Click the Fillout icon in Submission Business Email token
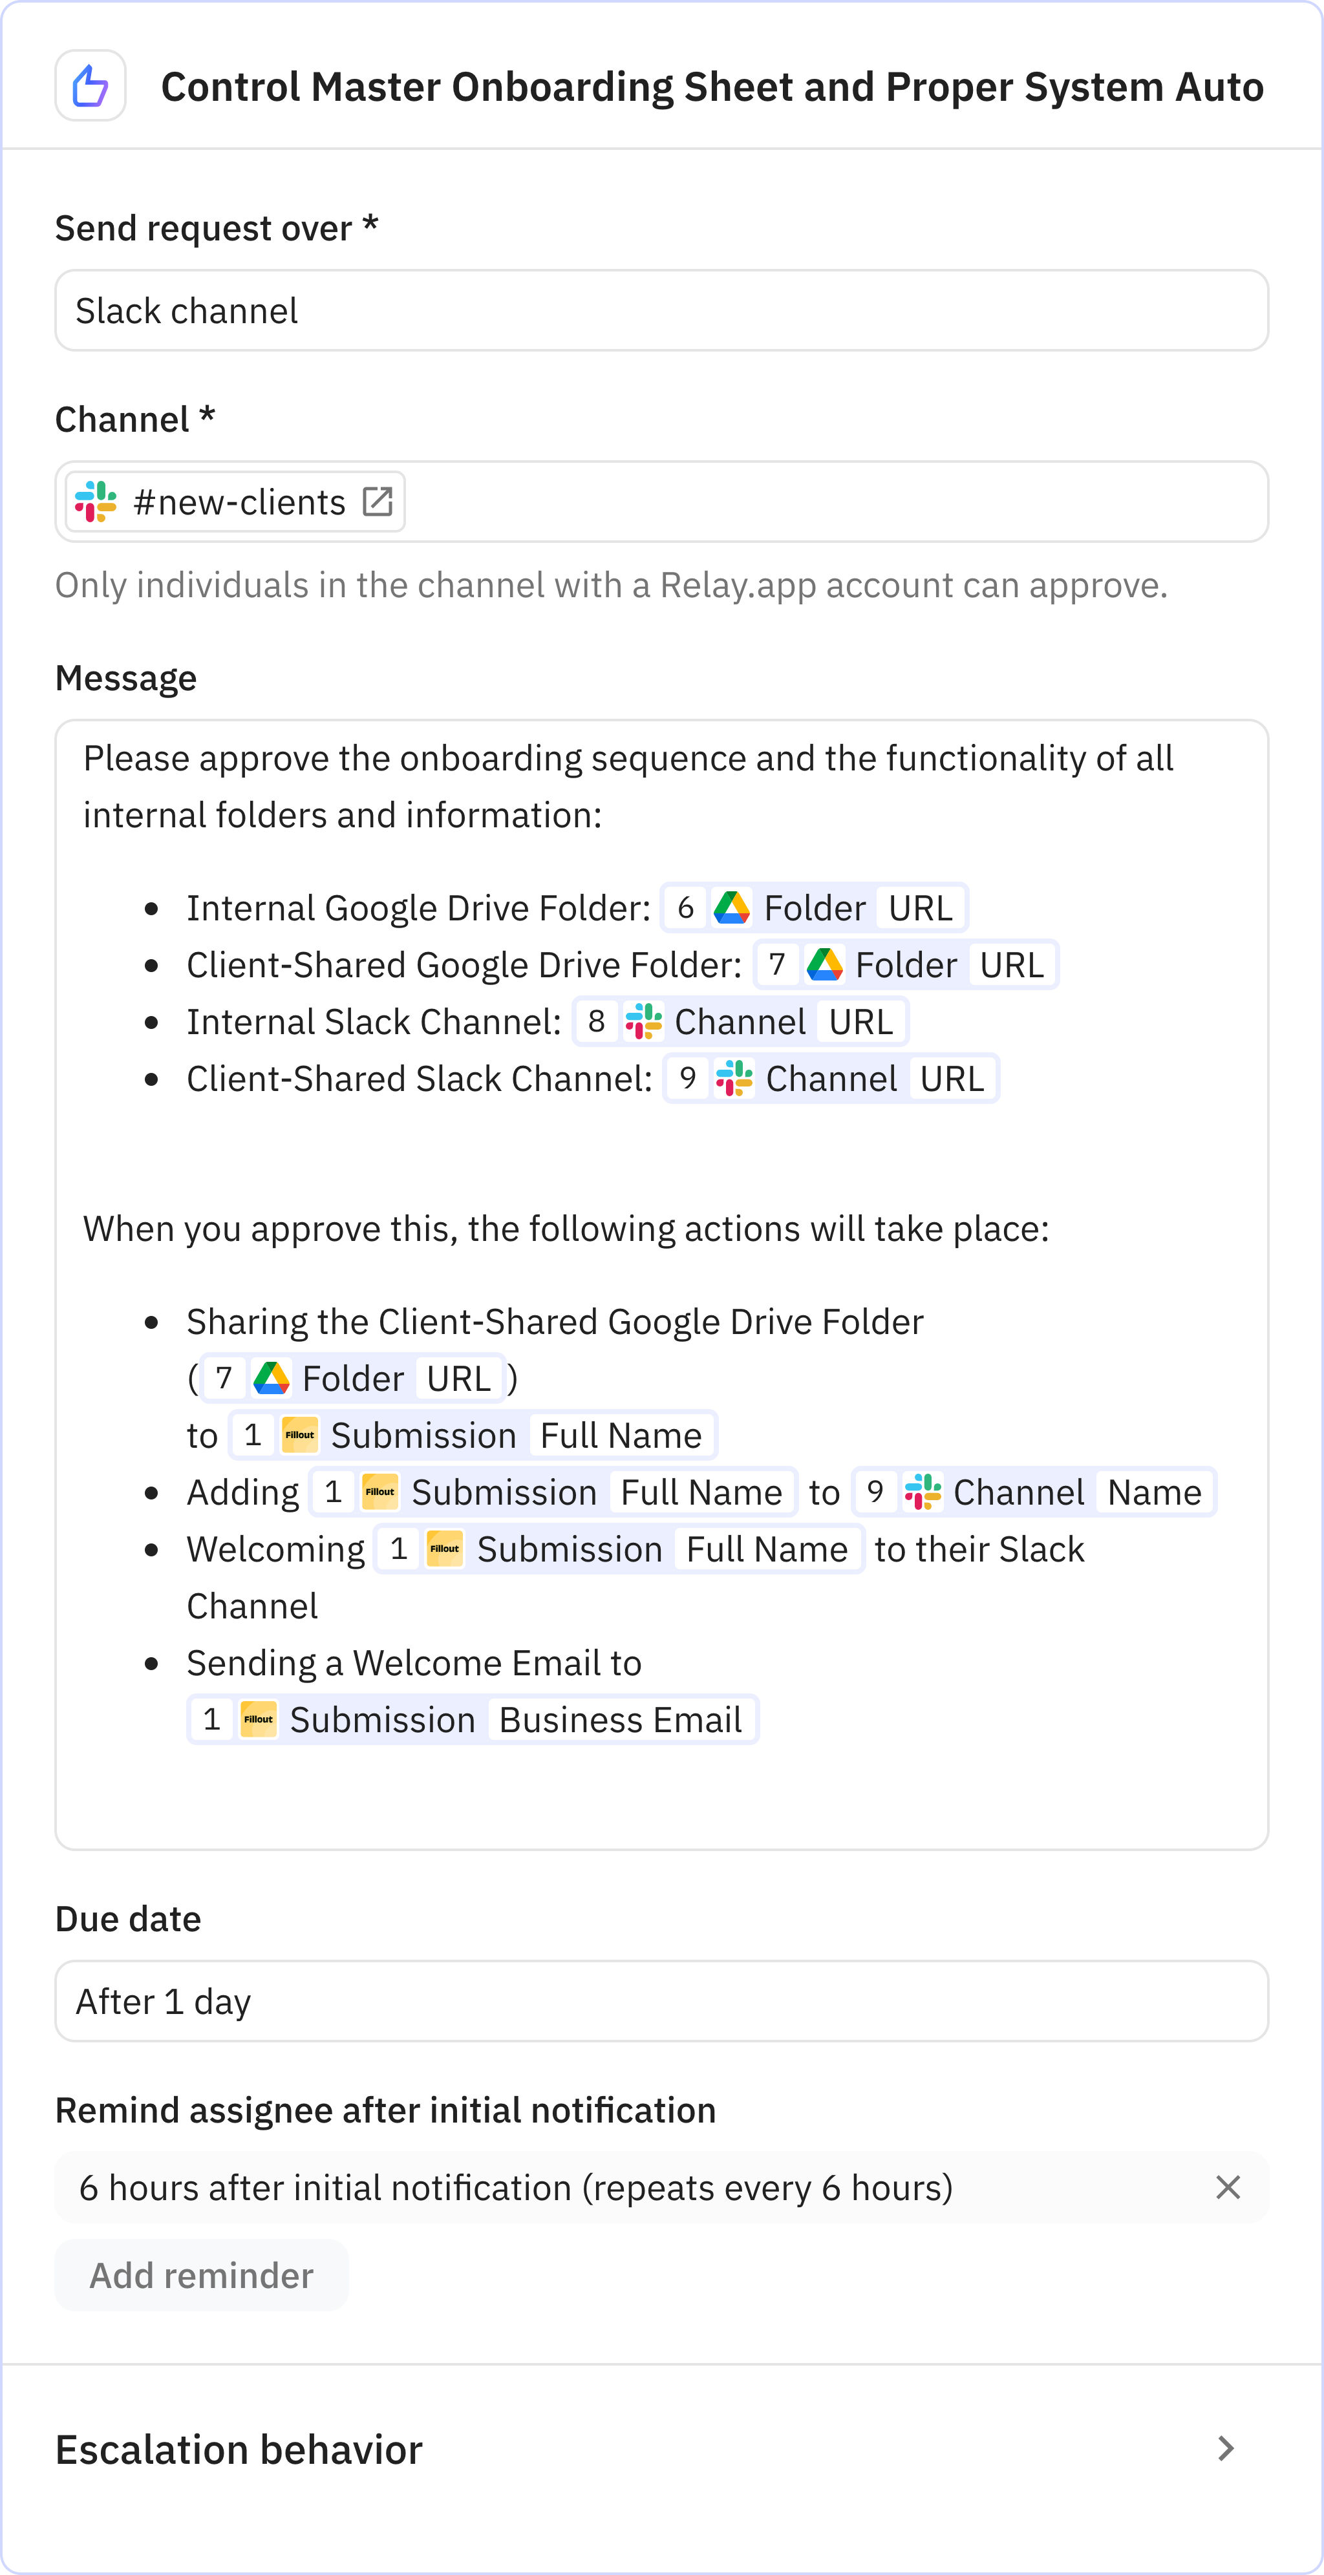Viewport: 1324px width, 2575px height. 257,1719
